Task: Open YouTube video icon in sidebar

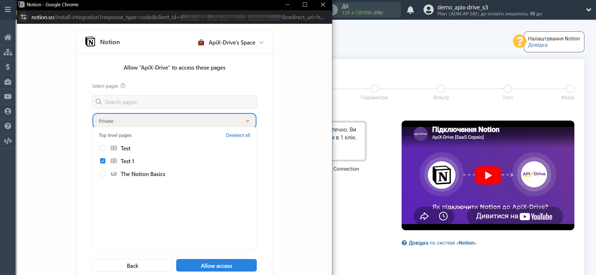Action: [x=8, y=96]
